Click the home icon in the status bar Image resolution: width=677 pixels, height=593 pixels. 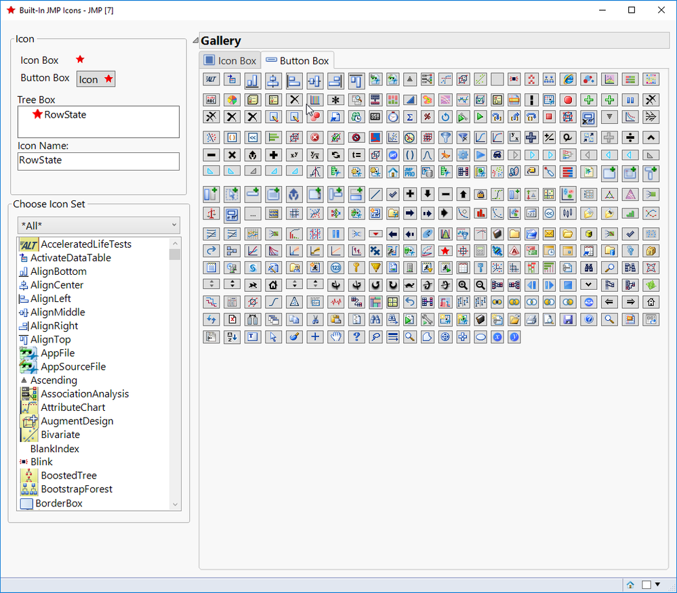tap(630, 585)
